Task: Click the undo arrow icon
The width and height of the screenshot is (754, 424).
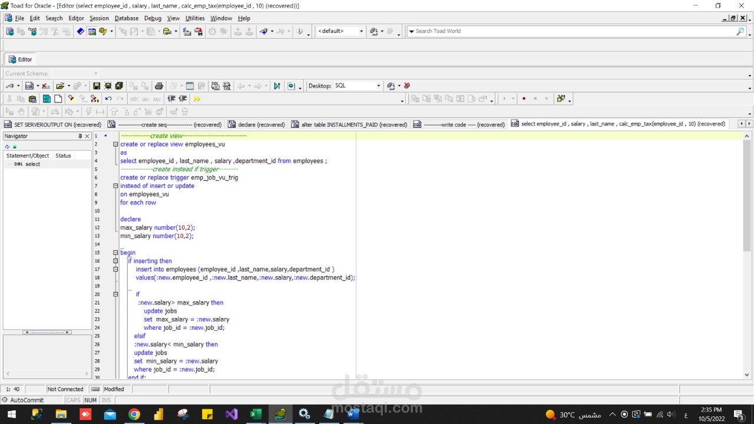Action: pos(108,99)
